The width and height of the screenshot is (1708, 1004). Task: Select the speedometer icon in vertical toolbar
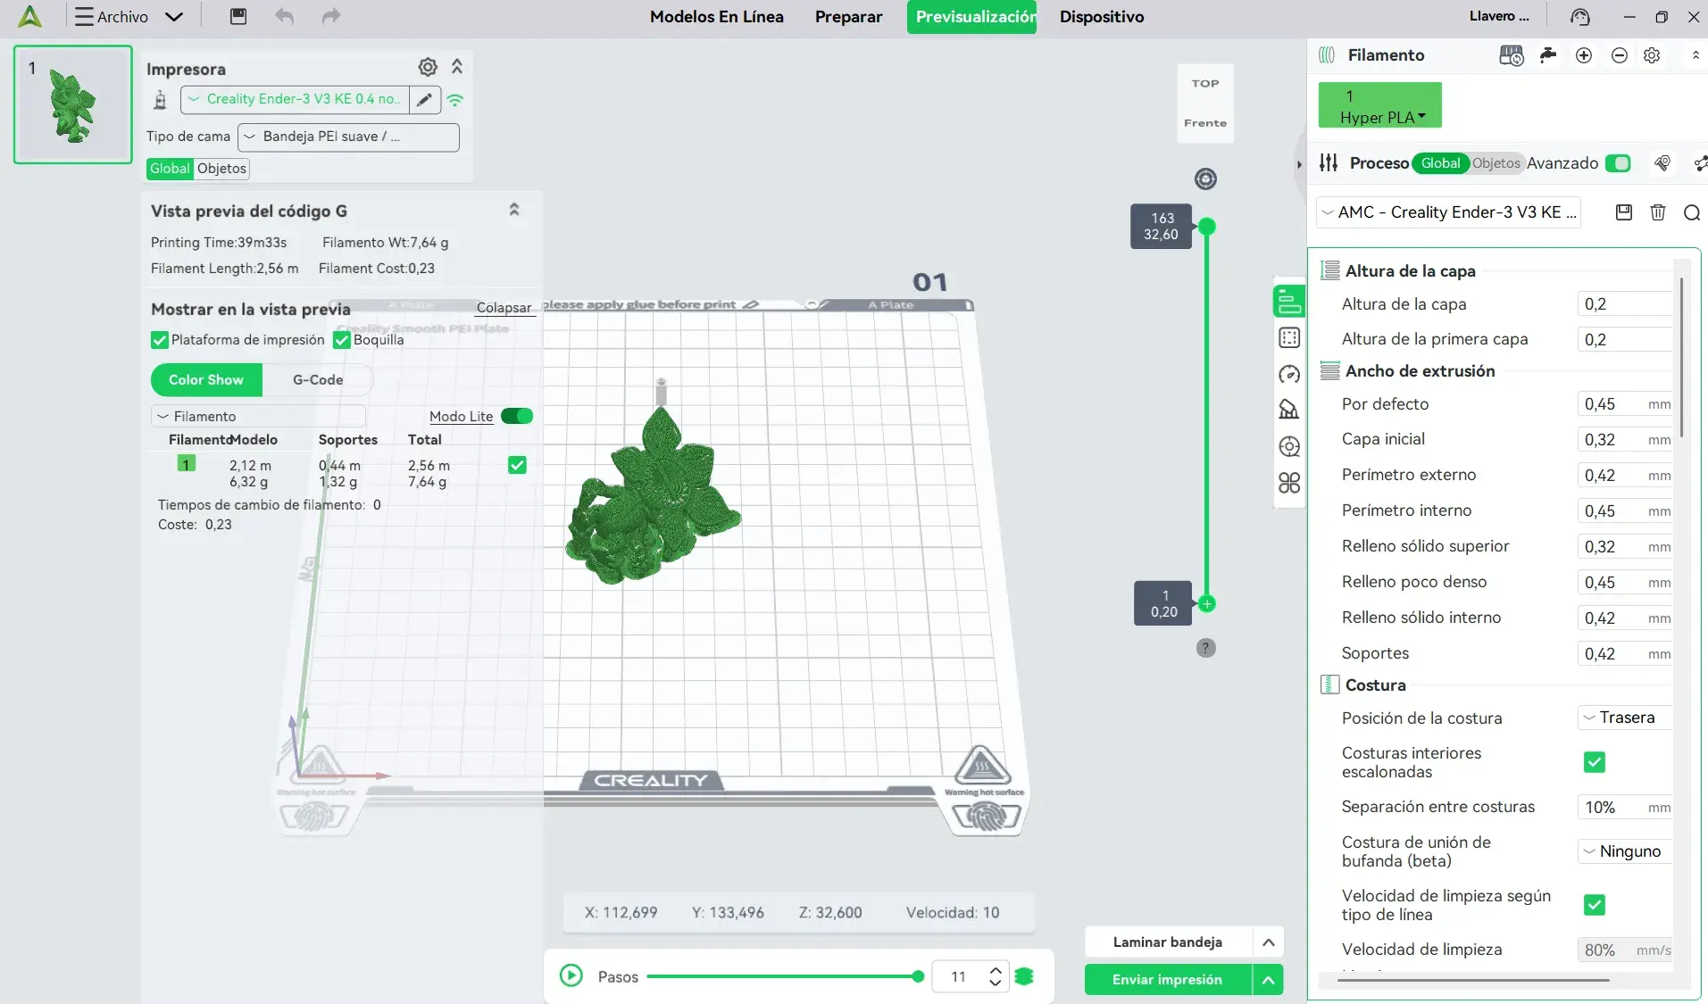point(1289,374)
